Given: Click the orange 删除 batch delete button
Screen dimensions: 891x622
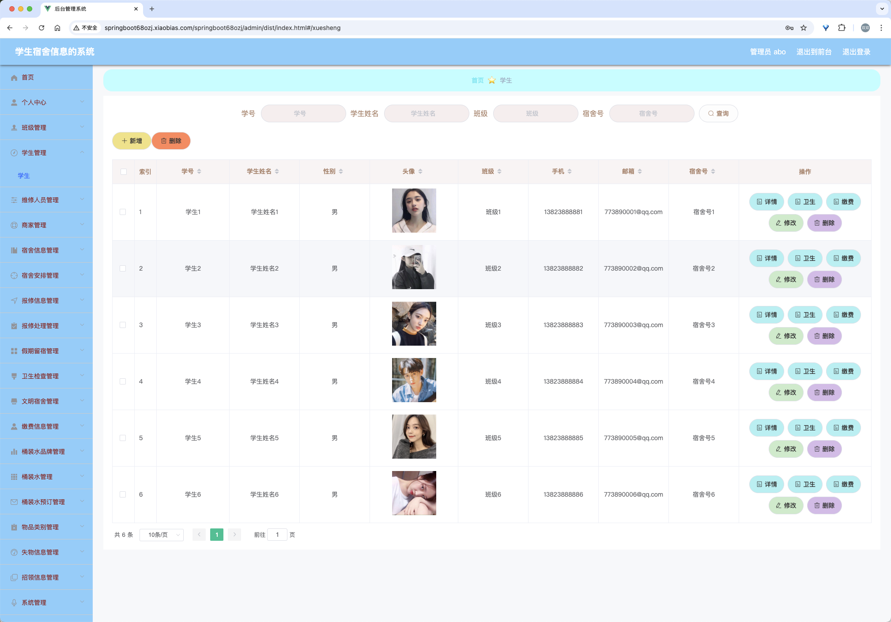Looking at the screenshot, I should (x=171, y=141).
